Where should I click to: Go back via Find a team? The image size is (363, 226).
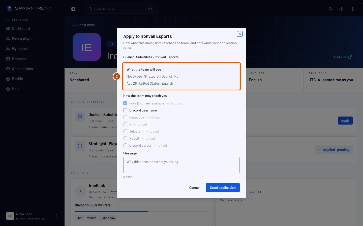click(84, 25)
